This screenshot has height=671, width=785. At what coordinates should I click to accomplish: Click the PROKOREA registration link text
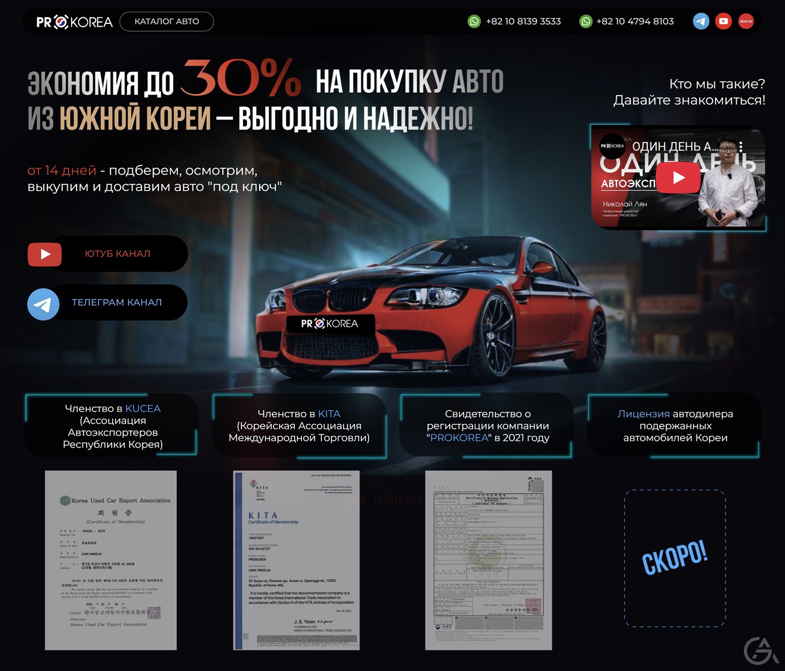[459, 438]
